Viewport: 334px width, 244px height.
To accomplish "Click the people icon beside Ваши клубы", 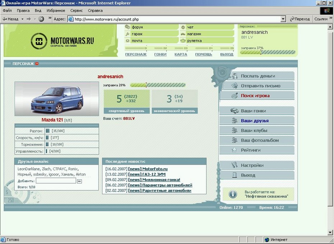I will pyautogui.click(x=235, y=130).
